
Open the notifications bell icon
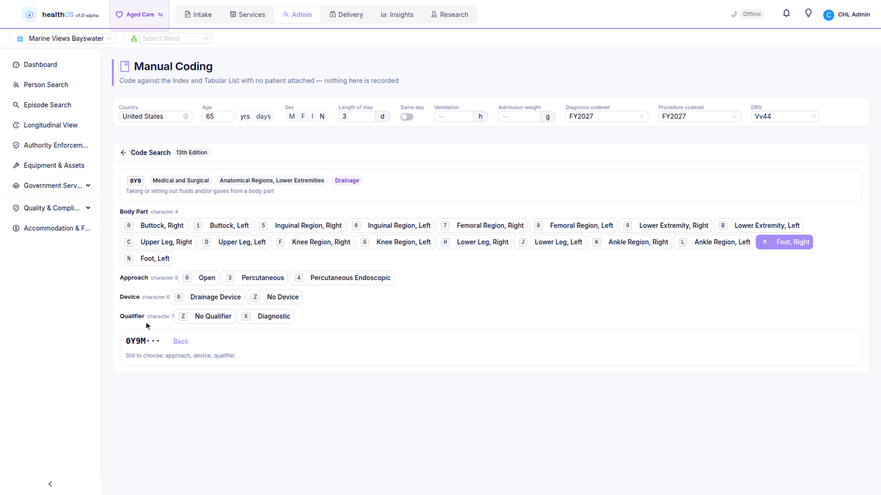click(x=786, y=13)
